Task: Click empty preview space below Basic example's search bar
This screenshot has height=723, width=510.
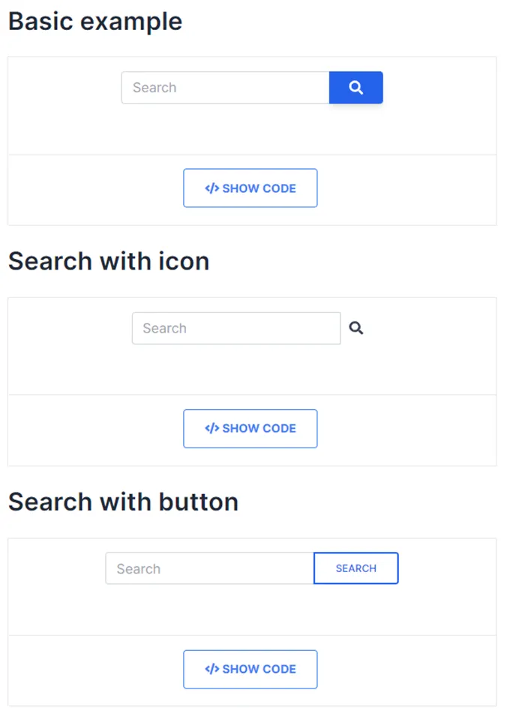Action: point(252,130)
